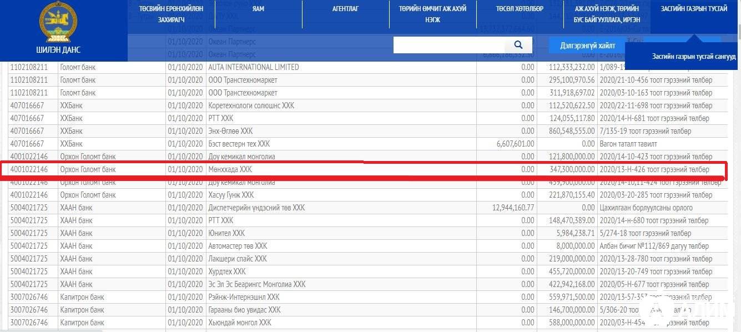This screenshot has height=332, width=741.
Task: Click the magnifying glass search icon
Action: [x=518, y=46]
